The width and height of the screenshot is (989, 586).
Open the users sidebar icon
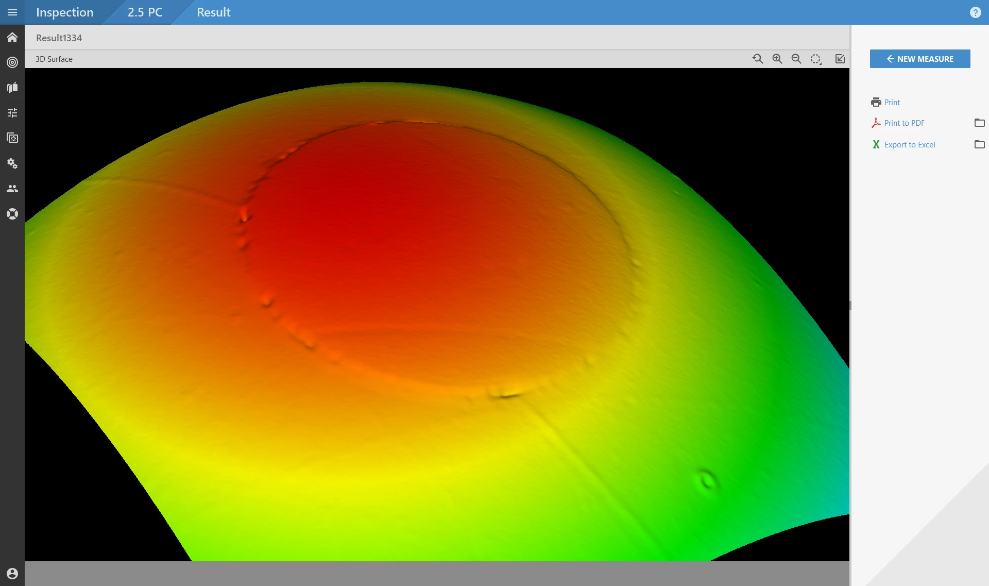click(x=12, y=189)
